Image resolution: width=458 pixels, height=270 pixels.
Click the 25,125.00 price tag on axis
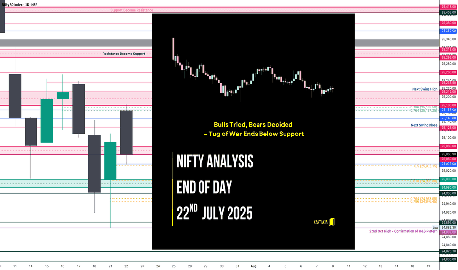pos(448,128)
